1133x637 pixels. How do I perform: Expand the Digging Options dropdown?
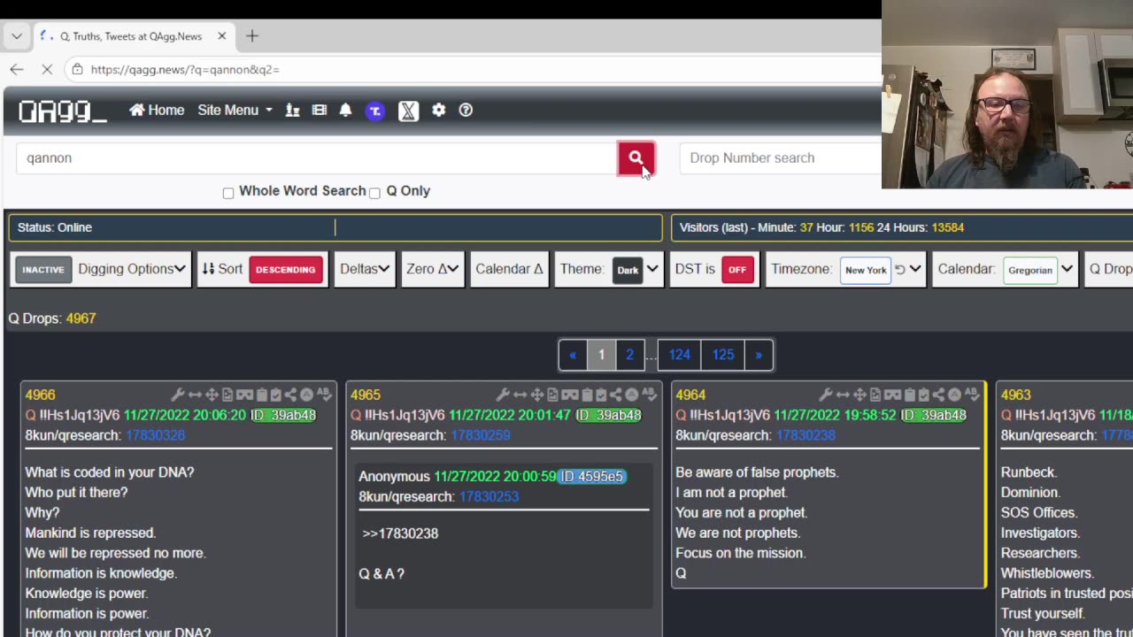point(132,270)
